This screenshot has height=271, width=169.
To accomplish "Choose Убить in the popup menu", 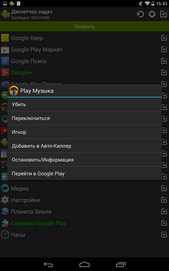I will [x=84, y=104].
